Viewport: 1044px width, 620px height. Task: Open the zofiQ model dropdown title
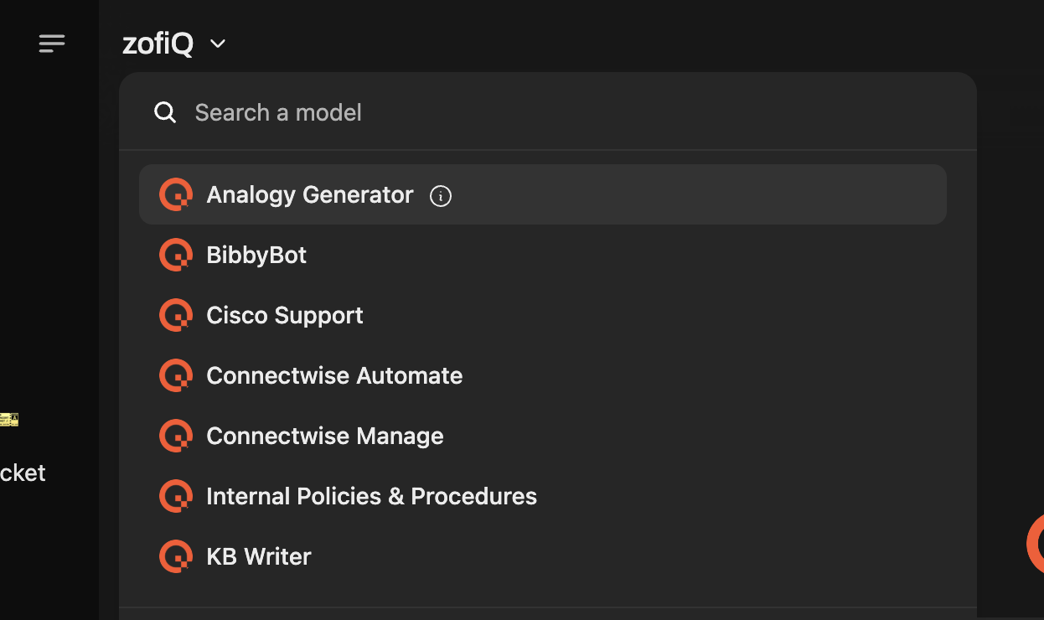tap(158, 44)
